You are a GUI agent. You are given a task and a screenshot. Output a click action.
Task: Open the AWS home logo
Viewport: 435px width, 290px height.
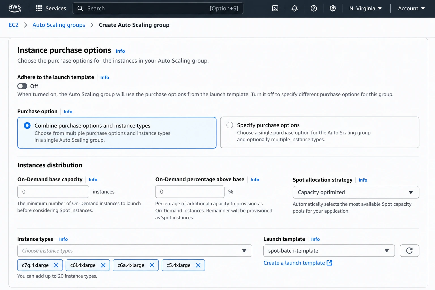(15, 8)
